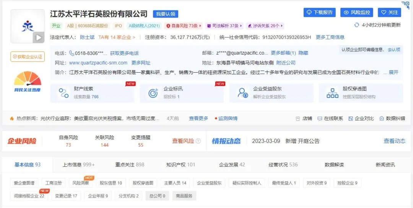Click 更多工商信息 link
The width and height of the screenshot is (413, 208).
tap(330, 37)
